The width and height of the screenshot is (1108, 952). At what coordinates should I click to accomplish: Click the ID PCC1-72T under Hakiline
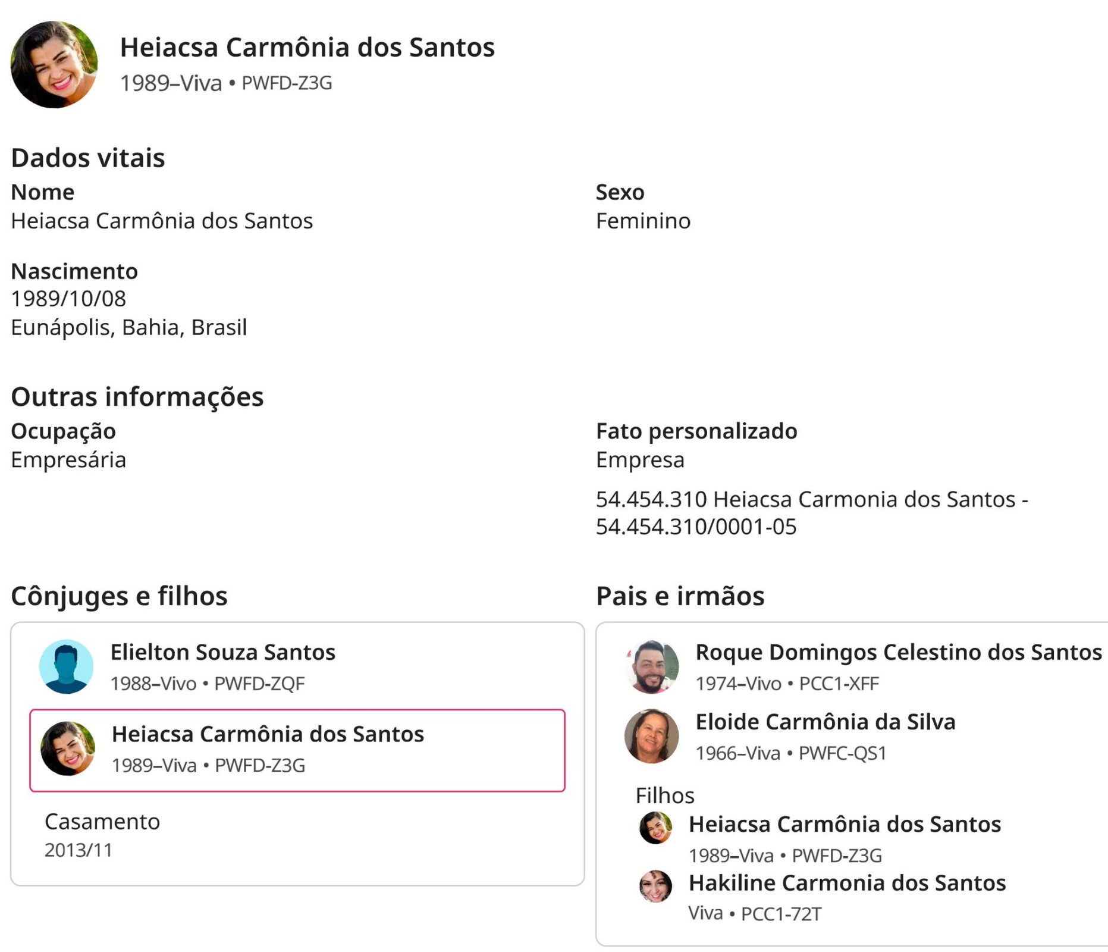coord(781,914)
